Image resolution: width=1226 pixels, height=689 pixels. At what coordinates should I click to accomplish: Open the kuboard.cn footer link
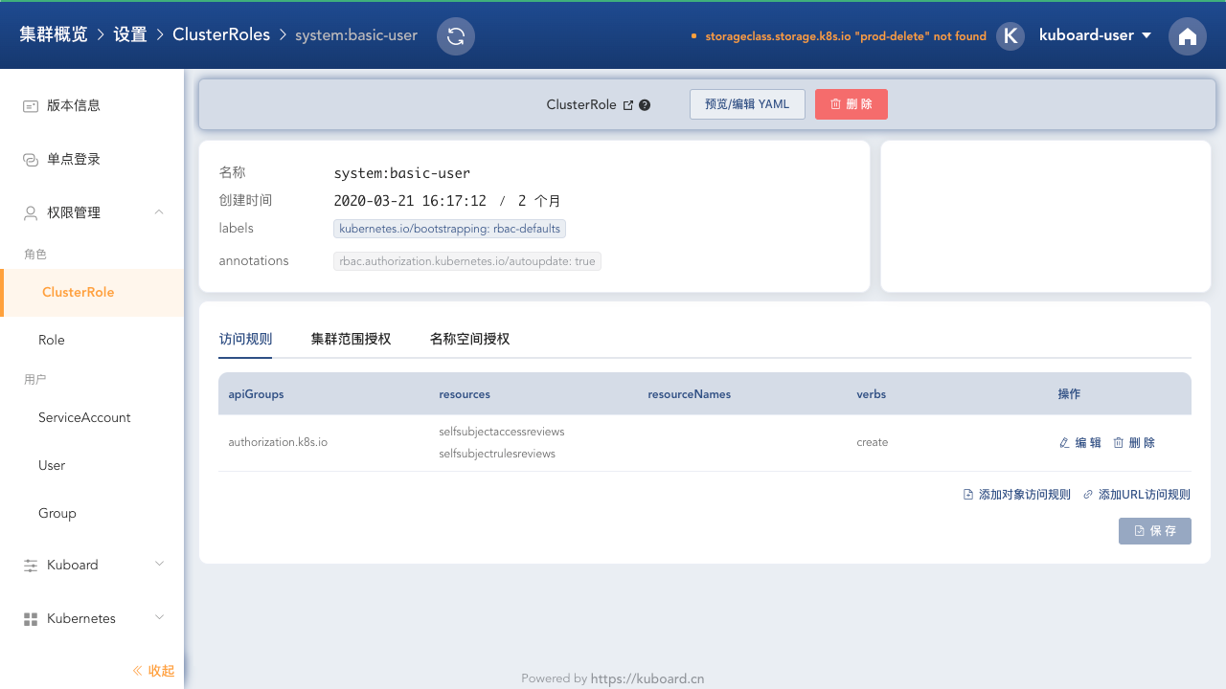[647, 678]
